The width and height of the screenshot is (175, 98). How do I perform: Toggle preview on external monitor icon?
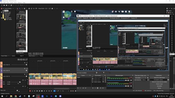(31, 8)
